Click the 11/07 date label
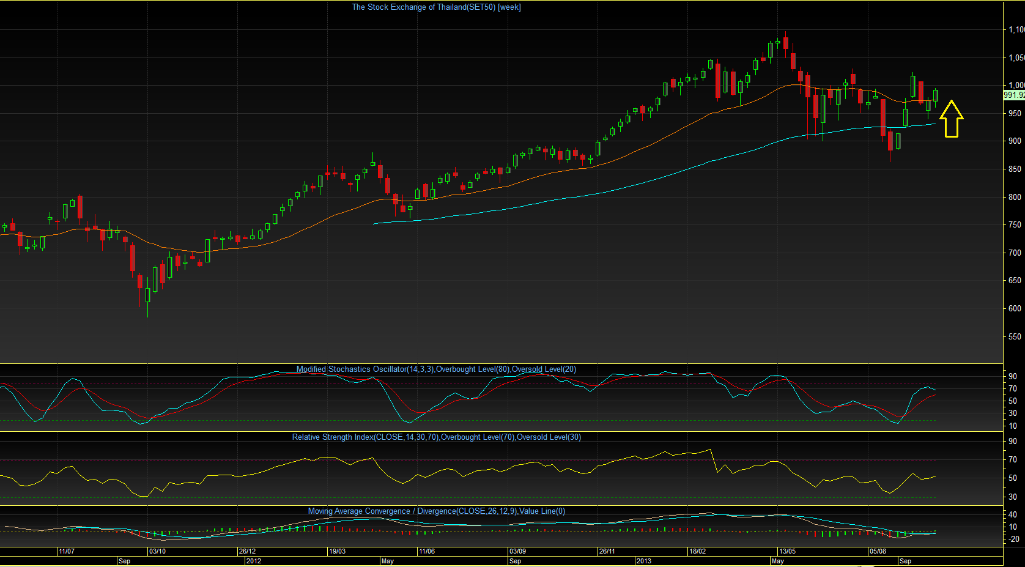Screen dimensions: 1025x567 pos(67,552)
